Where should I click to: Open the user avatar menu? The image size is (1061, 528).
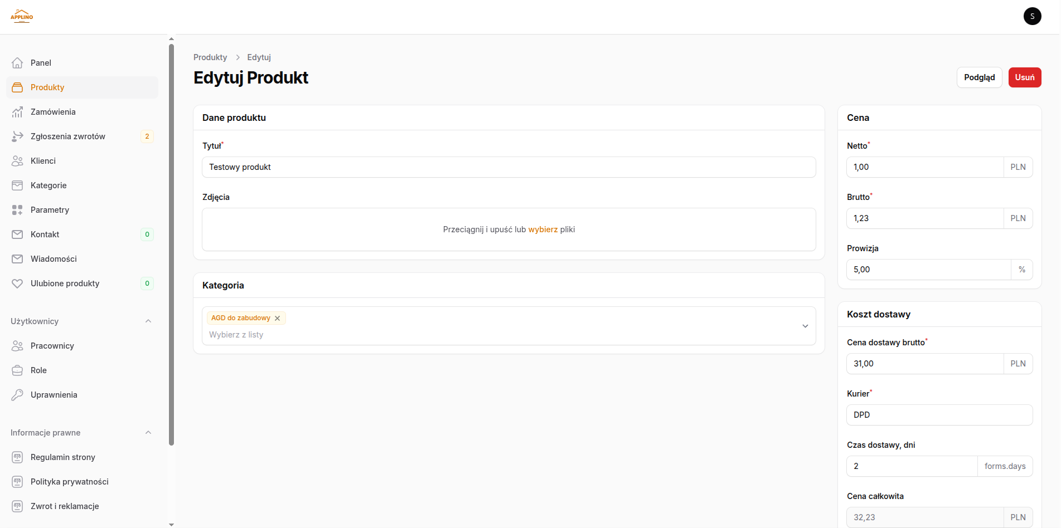click(x=1032, y=16)
